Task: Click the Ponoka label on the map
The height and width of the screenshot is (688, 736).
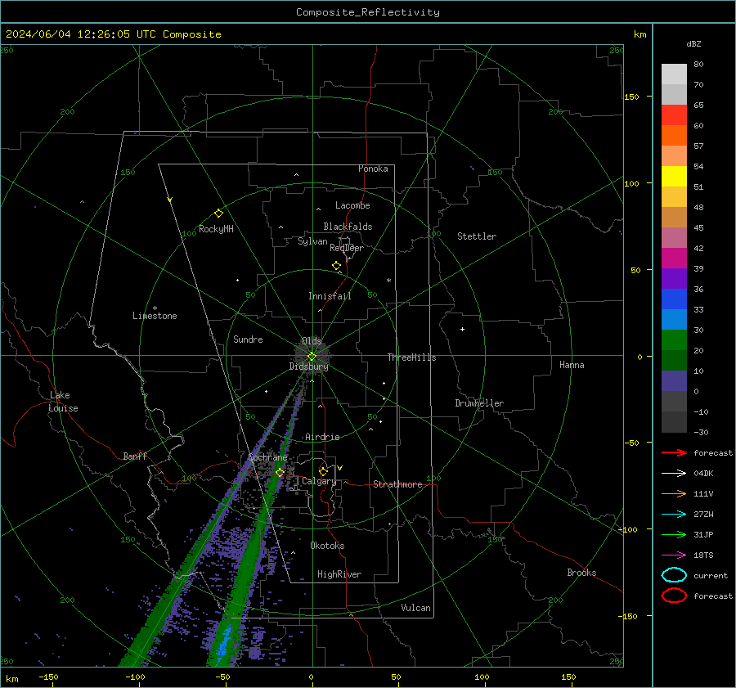Action: tap(373, 169)
